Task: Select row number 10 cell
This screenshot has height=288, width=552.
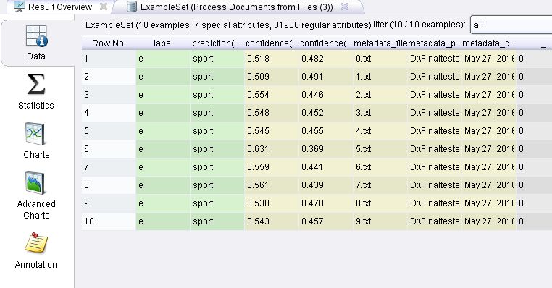Action: [109, 221]
